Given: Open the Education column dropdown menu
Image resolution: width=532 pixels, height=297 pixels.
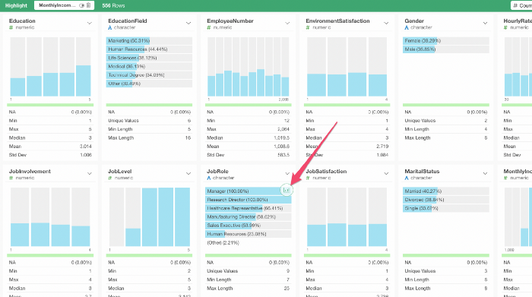Looking at the screenshot, I should coord(89,23).
